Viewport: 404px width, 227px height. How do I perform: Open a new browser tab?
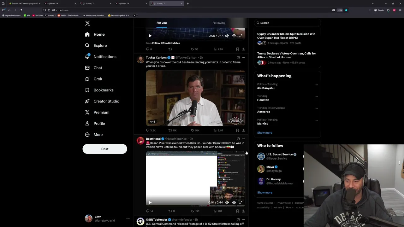pyautogui.click(x=187, y=3)
